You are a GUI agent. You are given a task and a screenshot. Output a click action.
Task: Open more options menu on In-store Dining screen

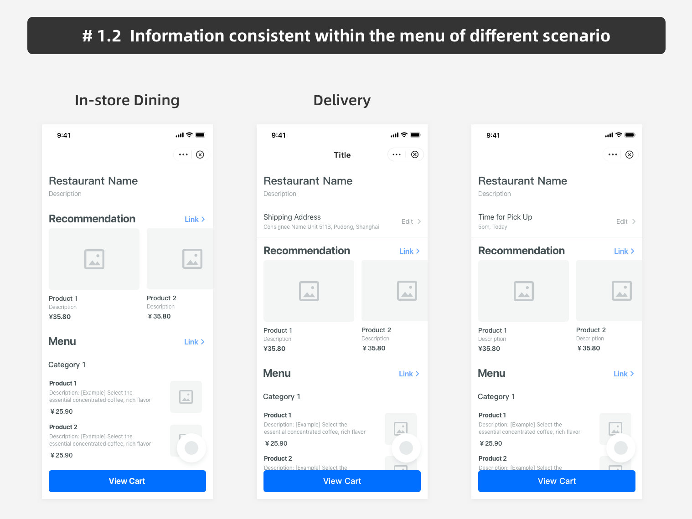point(183,154)
